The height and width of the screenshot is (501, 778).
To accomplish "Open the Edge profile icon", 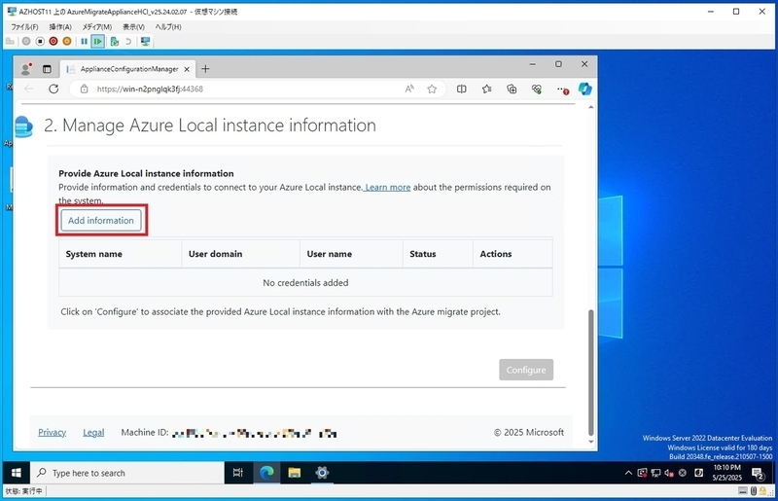I will (x=26, y=69).
